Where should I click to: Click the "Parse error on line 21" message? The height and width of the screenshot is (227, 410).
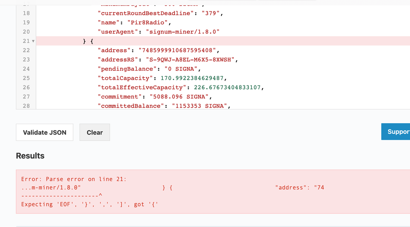pyautogui.click(x=74, y=179)
